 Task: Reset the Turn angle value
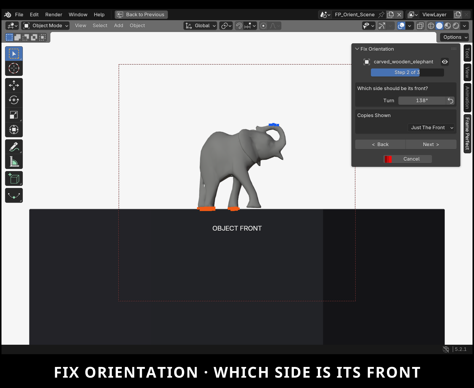click(x=450, y=100)
